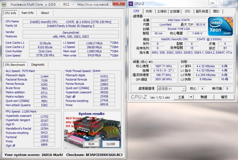The height and width of the screenshot is (160, 238).
Task: Click the CLOSE button in System results
Action: pyautogui.click(x=111, y=144)
